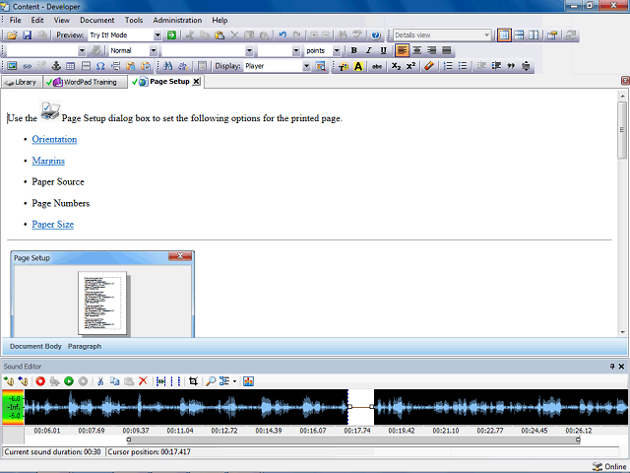This screenshot has width=630, height=473.
Task: Open the File menu
Action: pyautogui.click(x=16, y=20)
